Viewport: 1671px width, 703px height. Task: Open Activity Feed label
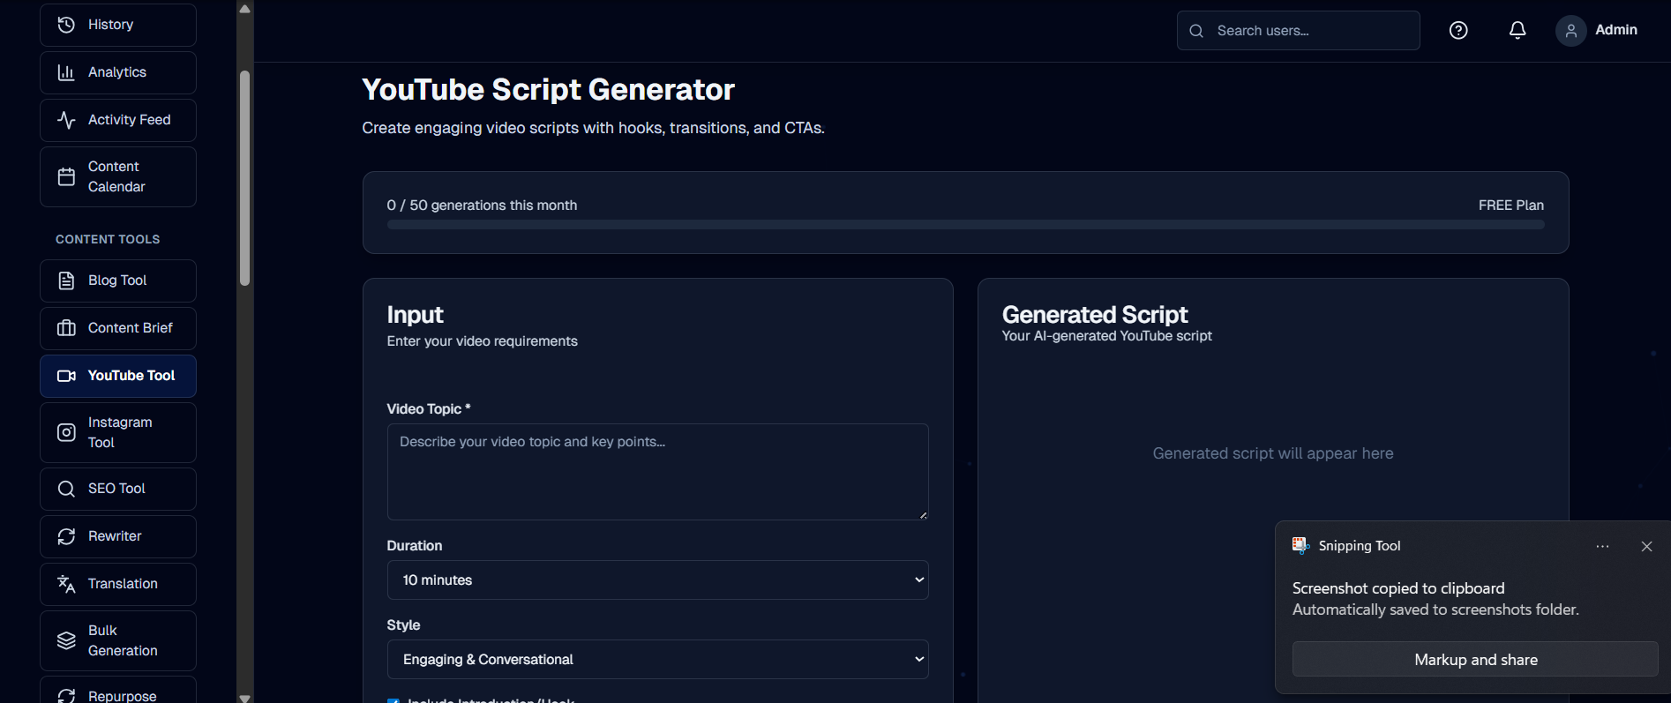129,120
